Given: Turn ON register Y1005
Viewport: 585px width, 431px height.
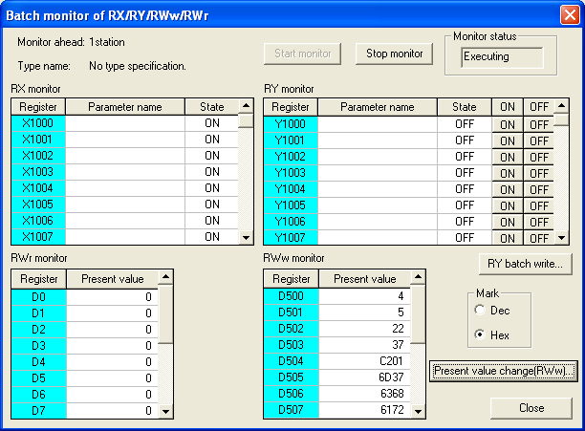Looking at the screenshot, I should (x=507, y=205).
